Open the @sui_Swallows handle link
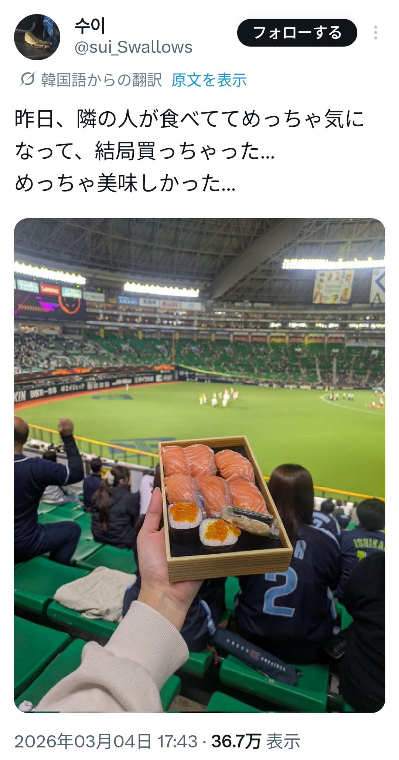The width and height of the screenshot is (399, 760). point(133,47)
